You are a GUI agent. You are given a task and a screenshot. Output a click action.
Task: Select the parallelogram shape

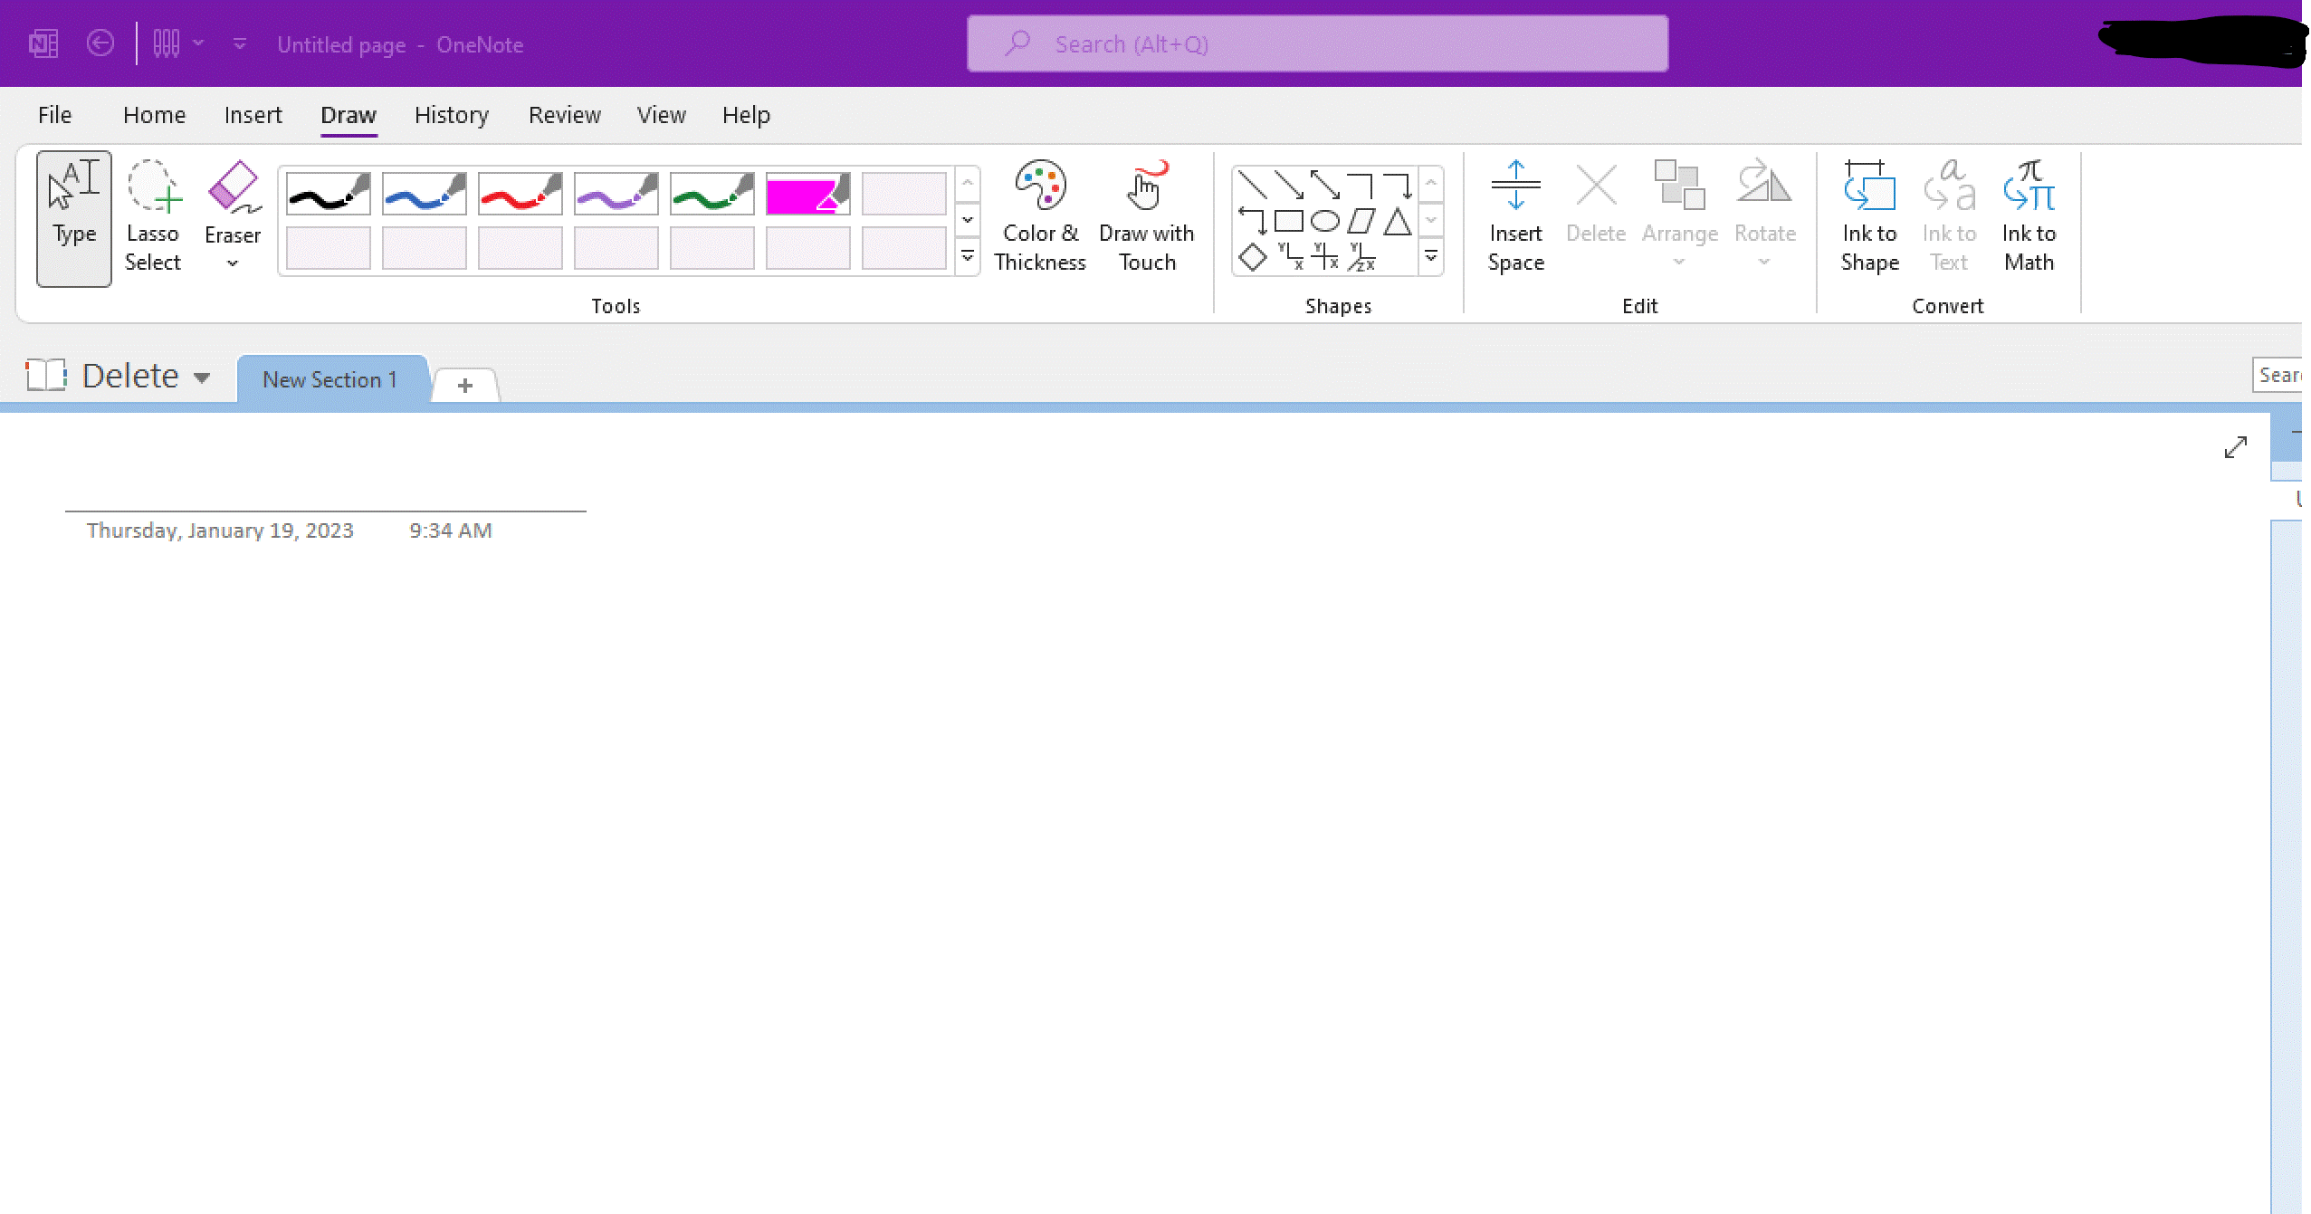pos(1361,221)
